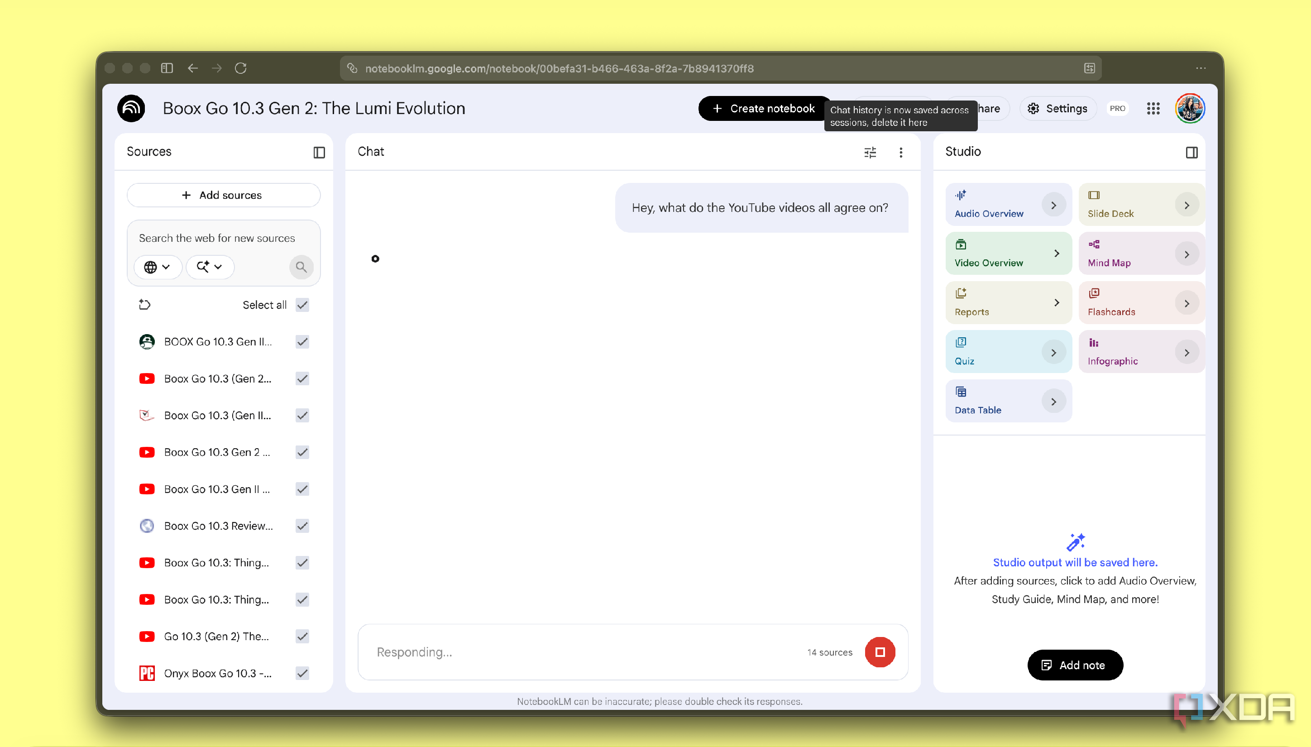Image resolution: width=1311 pixels, height=747 pixels.
Task: Uncheck the Onyx Boox Go 10.3 source
Action: 302,673
